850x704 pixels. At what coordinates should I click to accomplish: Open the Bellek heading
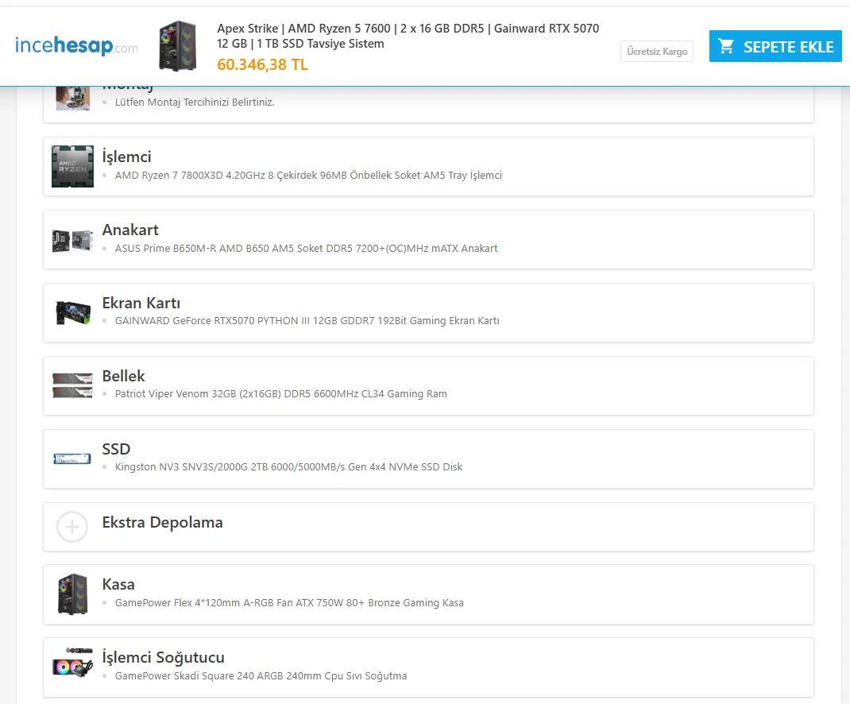click(x=124, y=376)
